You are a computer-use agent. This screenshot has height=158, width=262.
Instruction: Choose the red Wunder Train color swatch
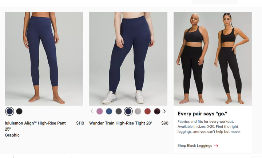point(147,111)
